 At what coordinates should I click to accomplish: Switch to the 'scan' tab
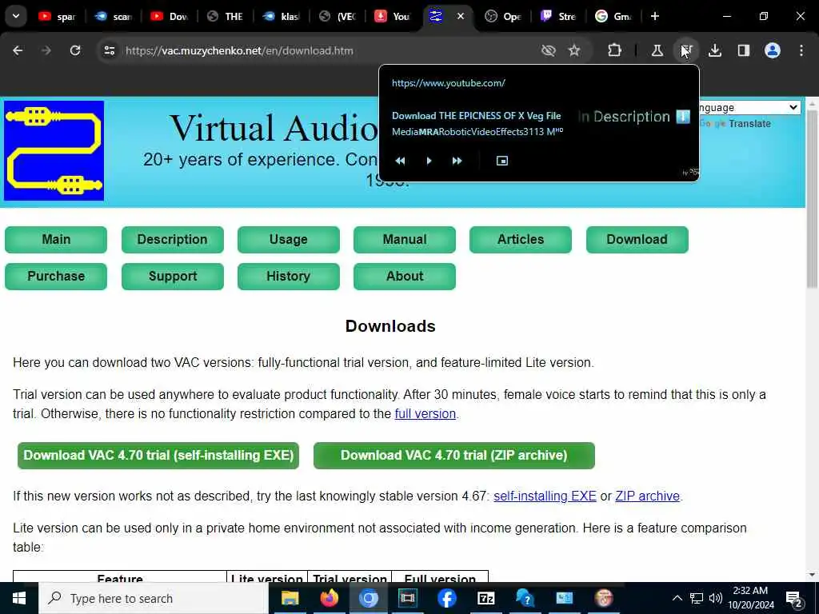coord(112,16)
